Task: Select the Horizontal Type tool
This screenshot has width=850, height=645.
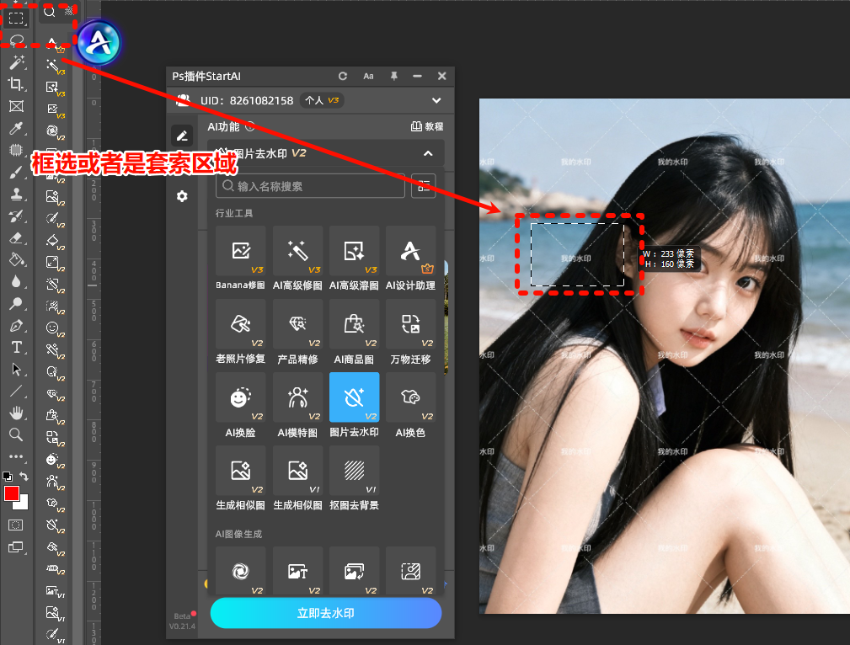Action: [x=16, y=347]
